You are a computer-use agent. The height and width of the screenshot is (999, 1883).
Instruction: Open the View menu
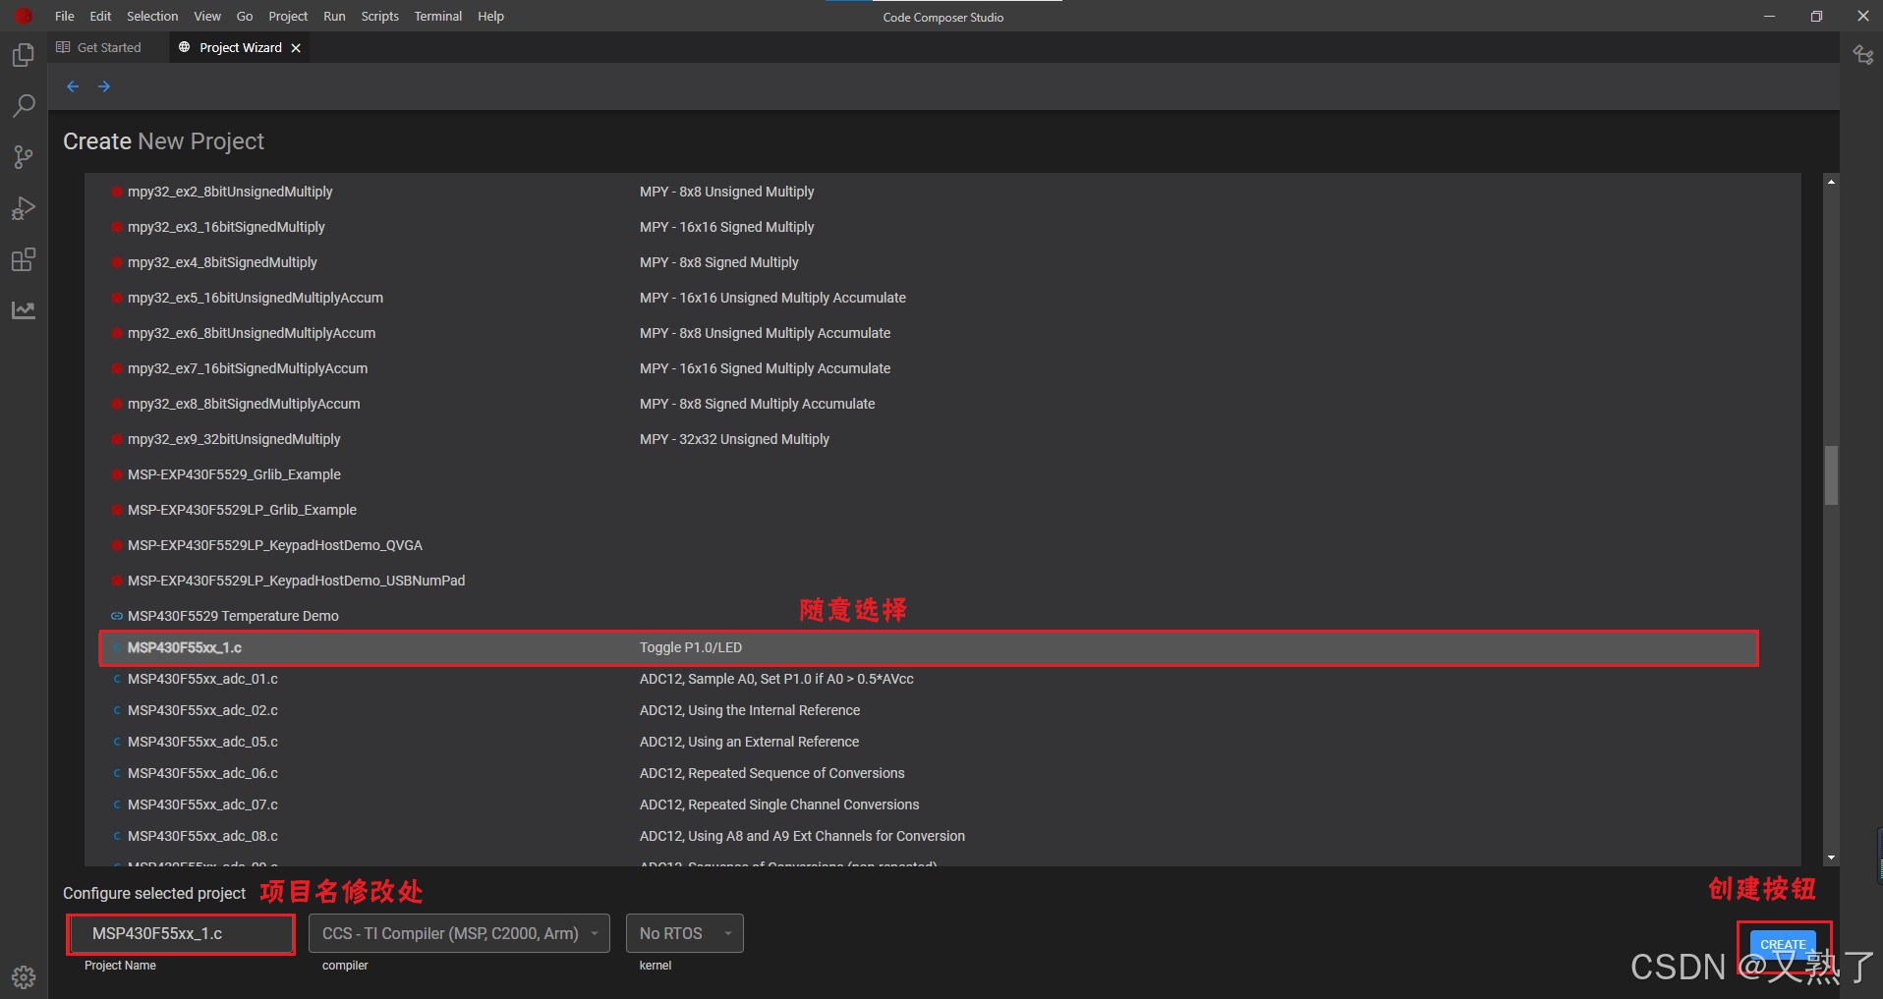[207, 16]
